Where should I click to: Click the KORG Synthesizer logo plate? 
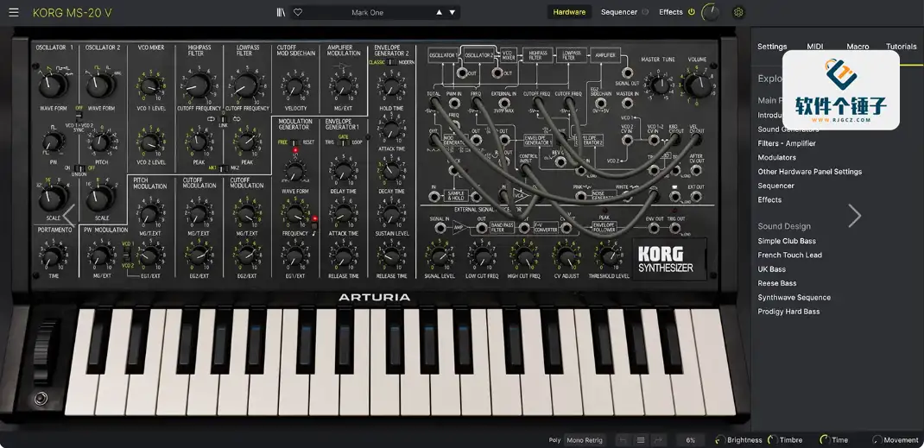tap(669, 260)
